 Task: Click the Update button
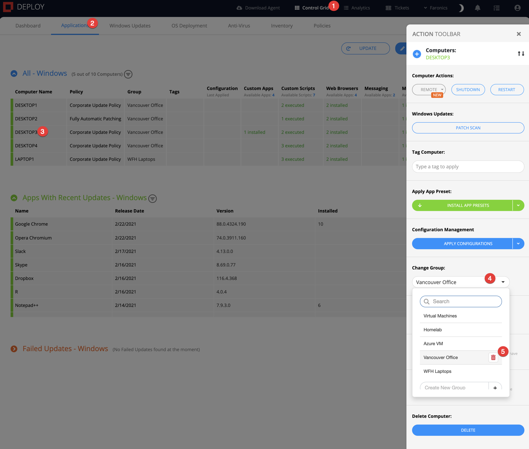pyautogui.click(x=366, y=48)
